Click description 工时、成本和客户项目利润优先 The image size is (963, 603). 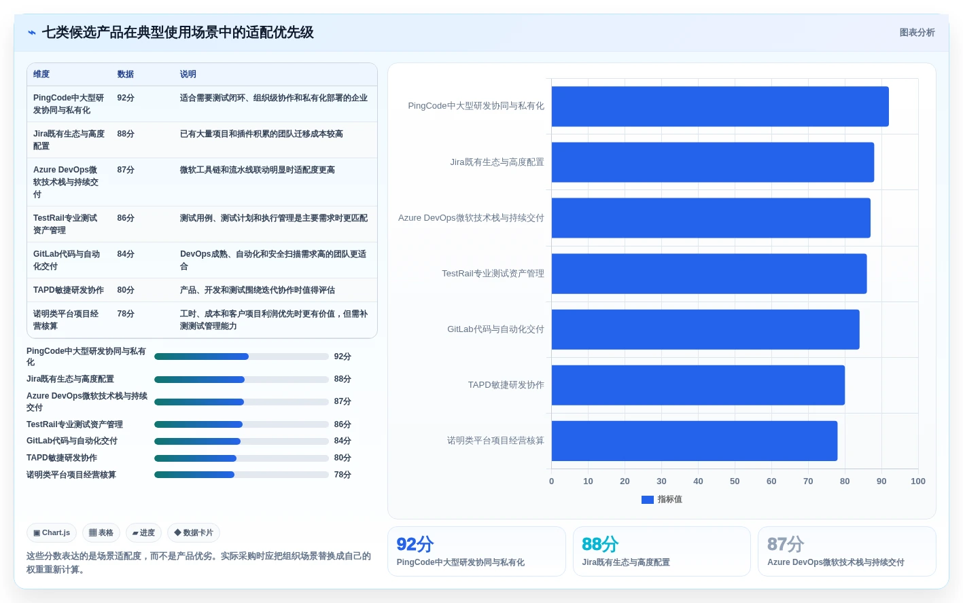[274, 320]
